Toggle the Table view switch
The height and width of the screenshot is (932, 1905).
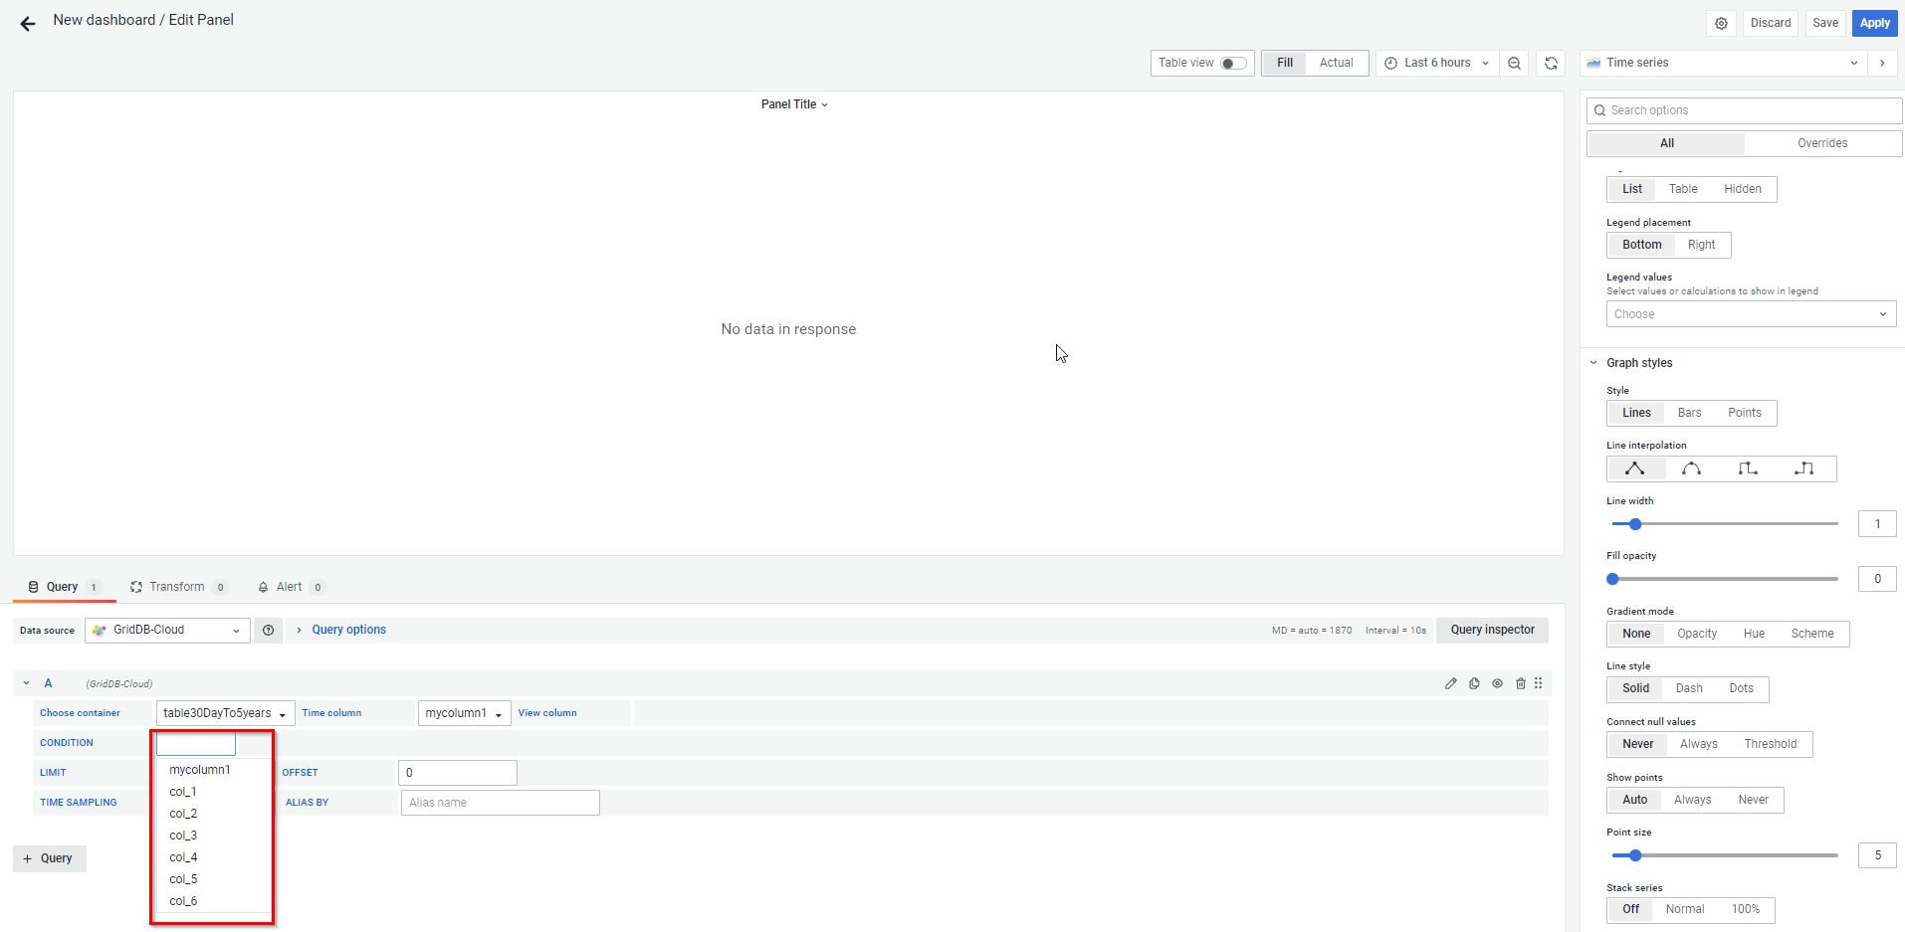(1233, 63)
